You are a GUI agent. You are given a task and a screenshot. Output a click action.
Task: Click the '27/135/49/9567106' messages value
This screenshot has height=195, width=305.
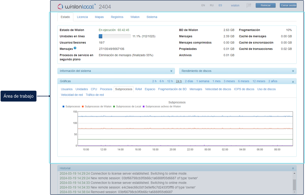tap(112, 49)
